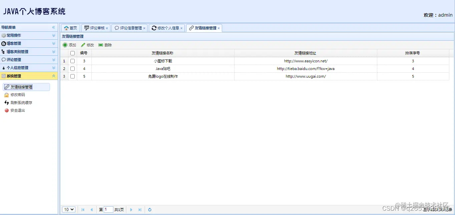The image size is (455, 215).
Task: Collapse the navigation menu panel
Action: [x=53, y=27]
